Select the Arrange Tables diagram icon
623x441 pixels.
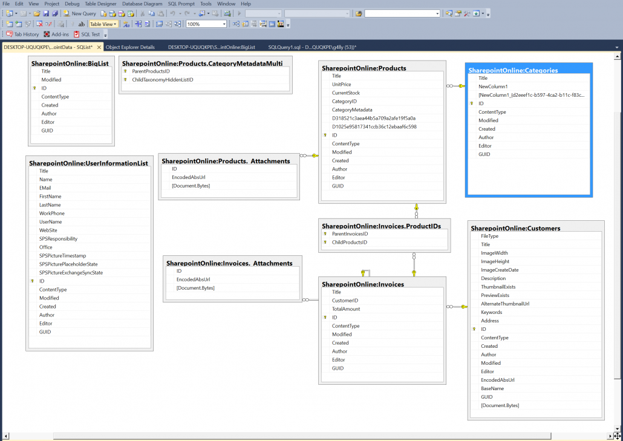pos(177,23)
